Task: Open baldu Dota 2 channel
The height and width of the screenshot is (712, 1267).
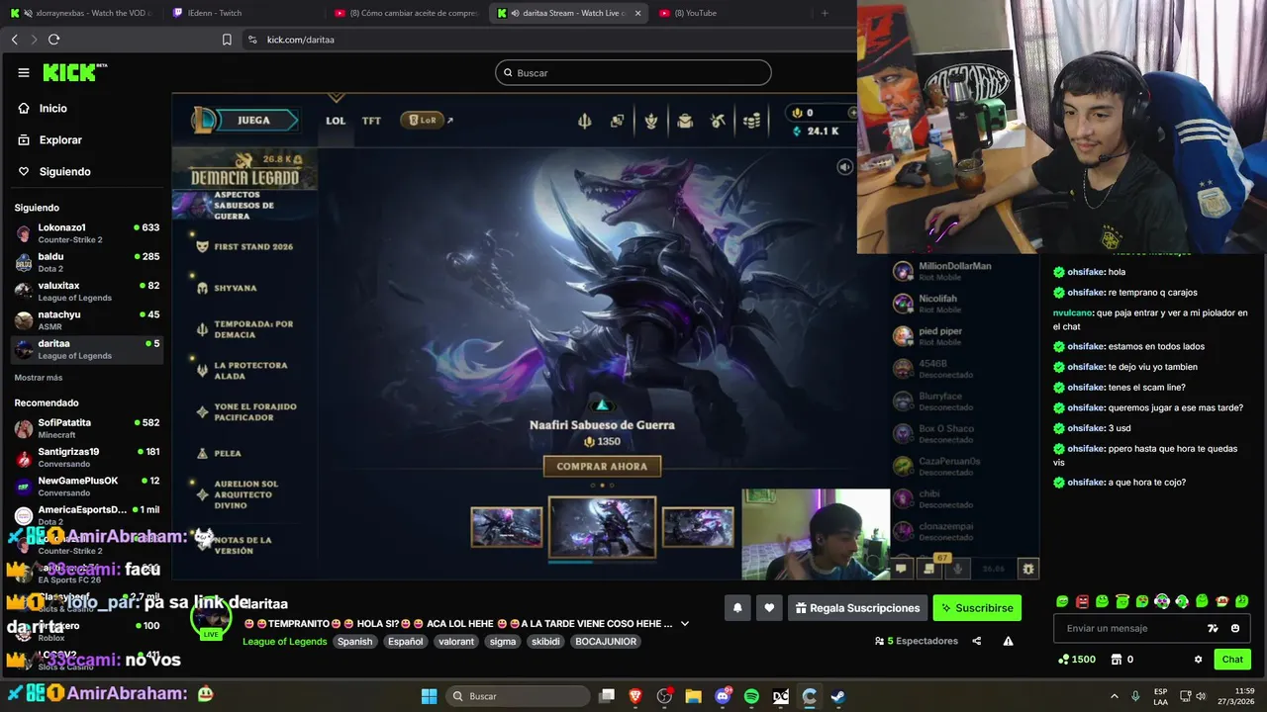Action: pyautogui.click(x=87, y=262)
